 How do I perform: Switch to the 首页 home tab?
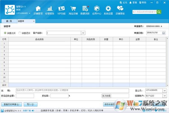pos(9,21)
